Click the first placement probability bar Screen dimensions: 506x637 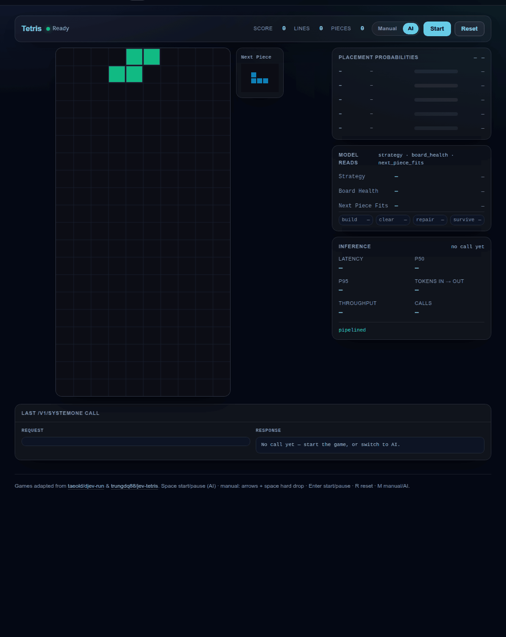[436, 71]
